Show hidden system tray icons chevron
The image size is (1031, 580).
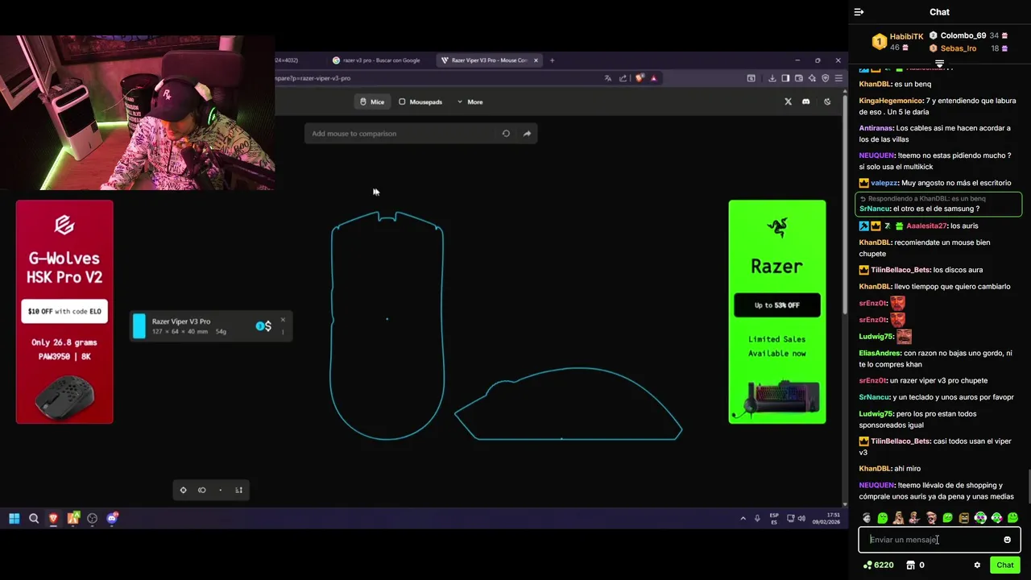(x=743, y=518)
